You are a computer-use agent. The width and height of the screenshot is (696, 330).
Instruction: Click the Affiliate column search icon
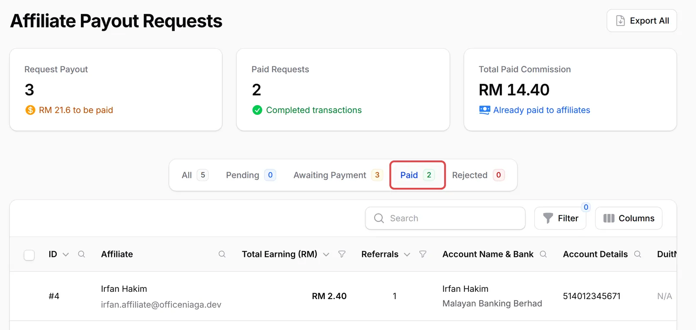(x=222, y=254)
